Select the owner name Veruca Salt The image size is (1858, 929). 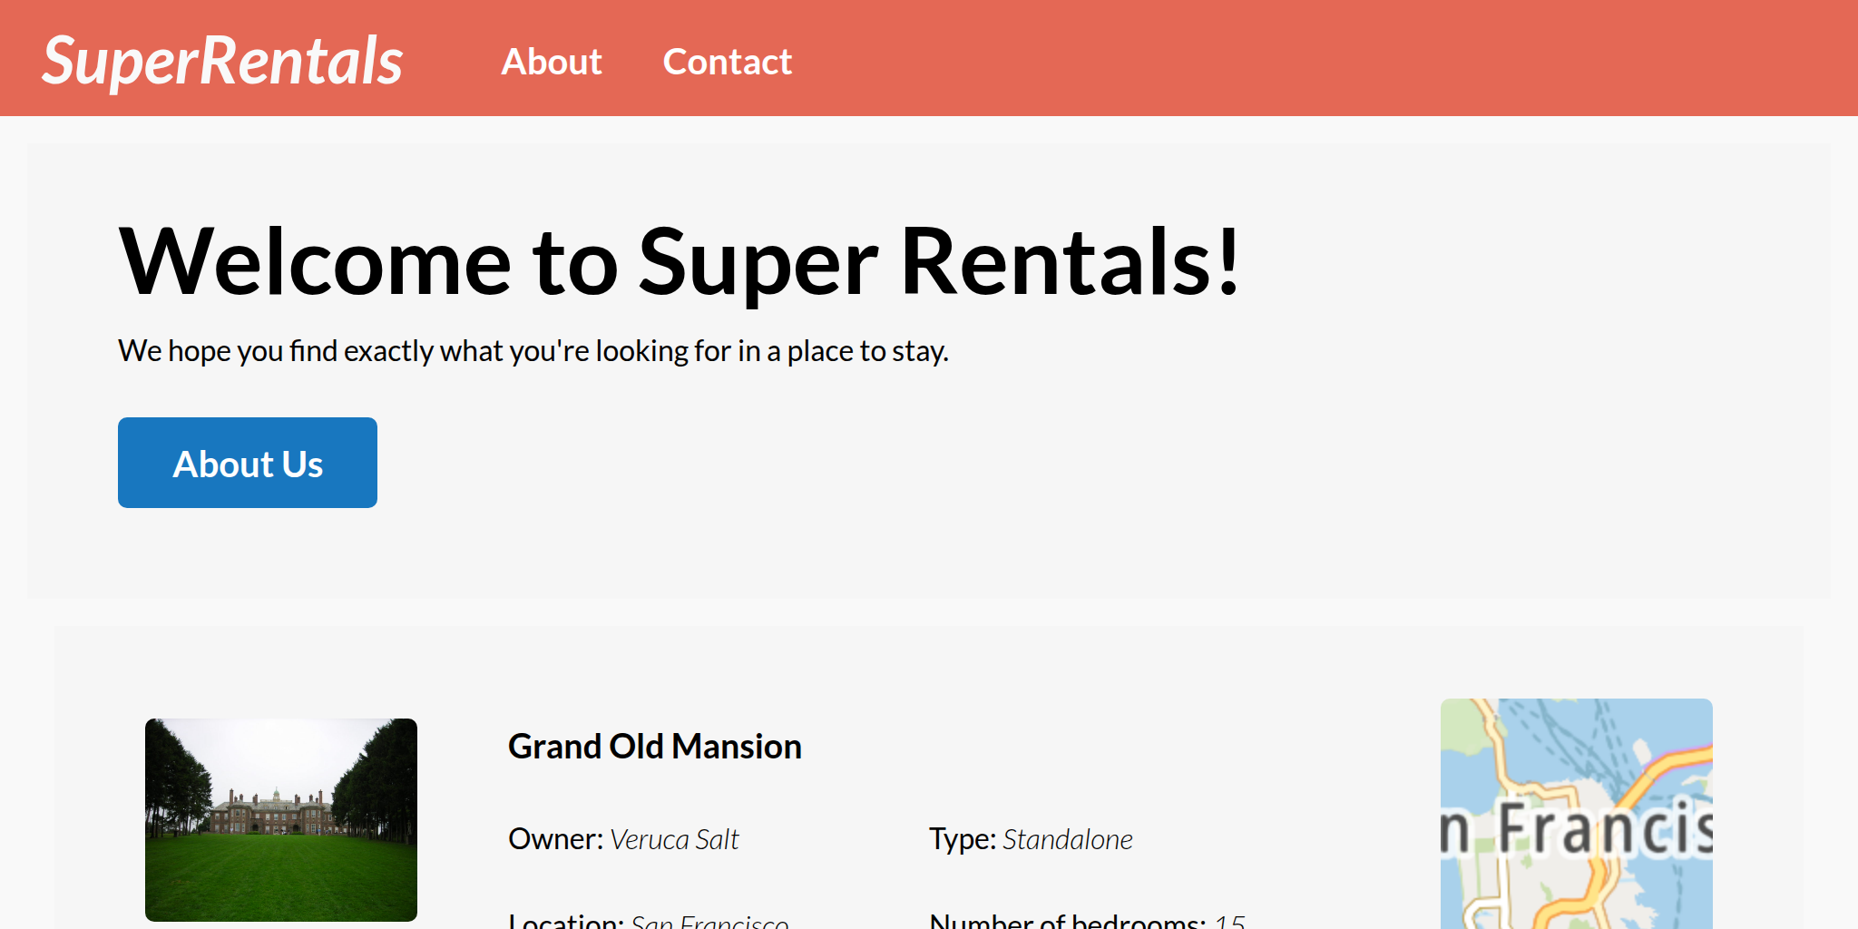674,839
